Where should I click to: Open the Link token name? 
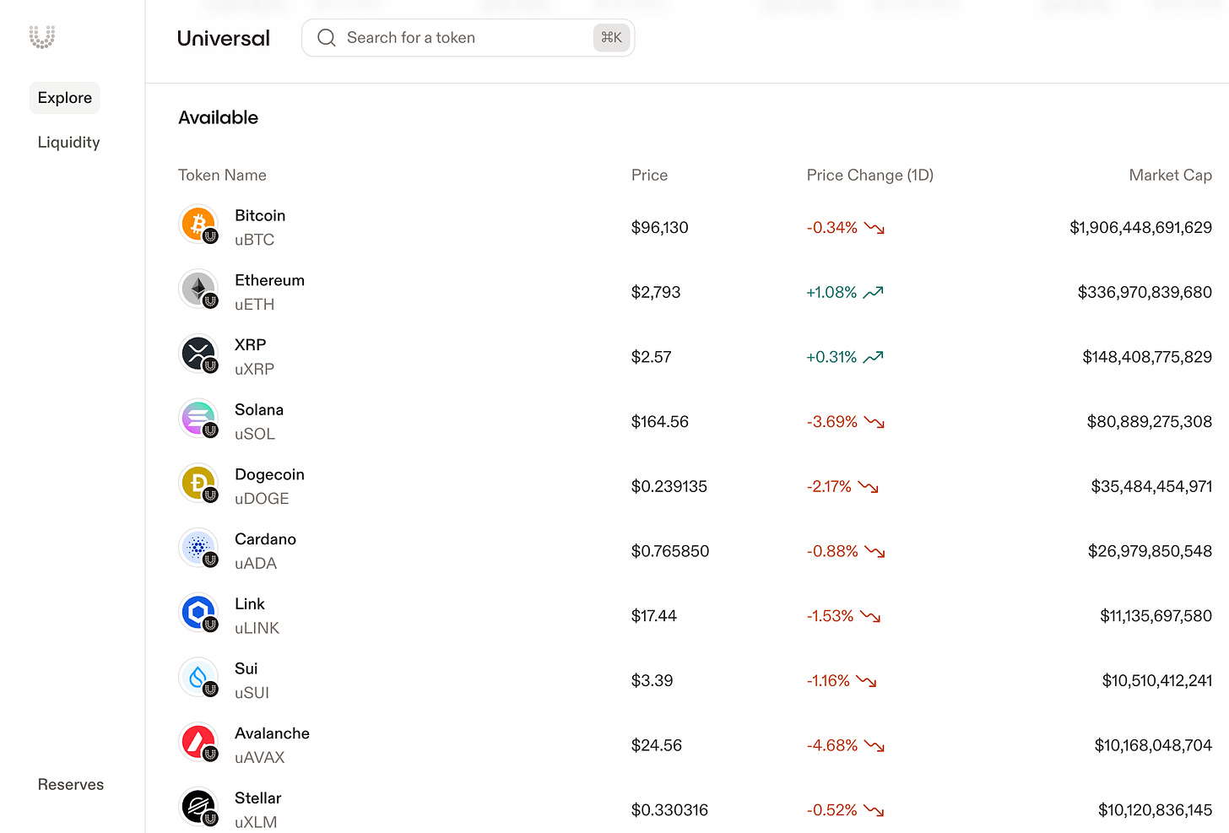point(249,603)
